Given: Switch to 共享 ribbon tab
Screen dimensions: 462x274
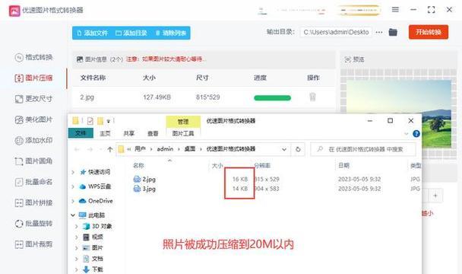Looking at the screenshot, I should point(129,134).
